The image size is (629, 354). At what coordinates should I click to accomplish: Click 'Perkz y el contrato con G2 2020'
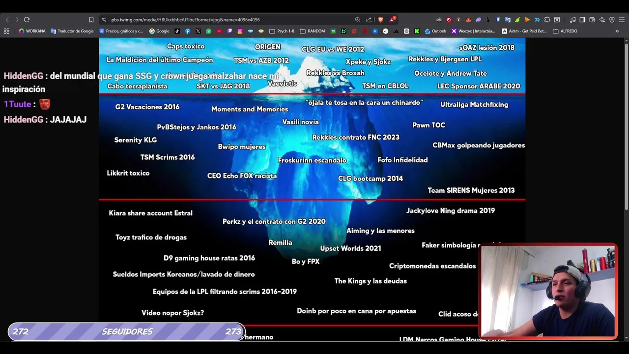point(274,221)
